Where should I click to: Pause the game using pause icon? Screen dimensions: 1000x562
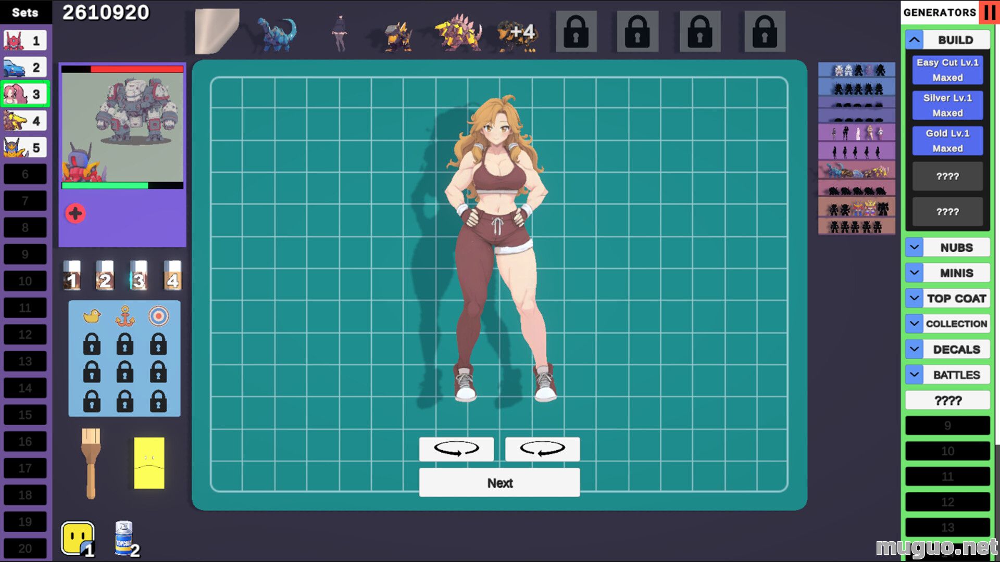click(990, 11)
